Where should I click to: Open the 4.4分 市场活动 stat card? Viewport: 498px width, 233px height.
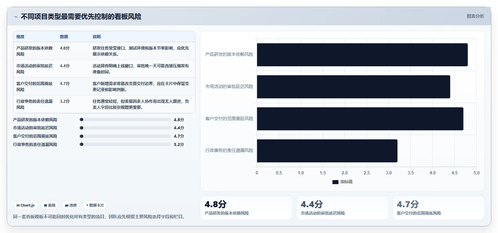[342, 208]
